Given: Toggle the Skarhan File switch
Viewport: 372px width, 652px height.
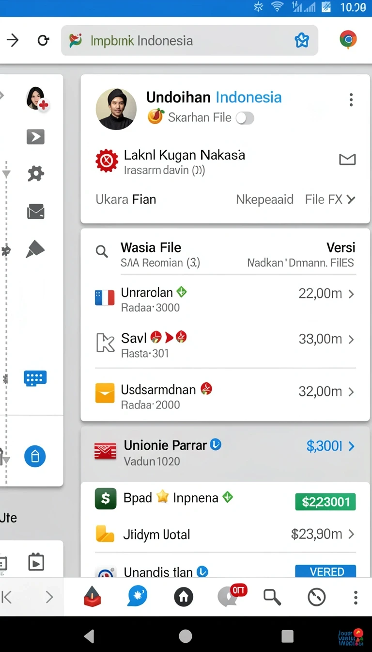Looking at the screenshot, I should 245,118.
